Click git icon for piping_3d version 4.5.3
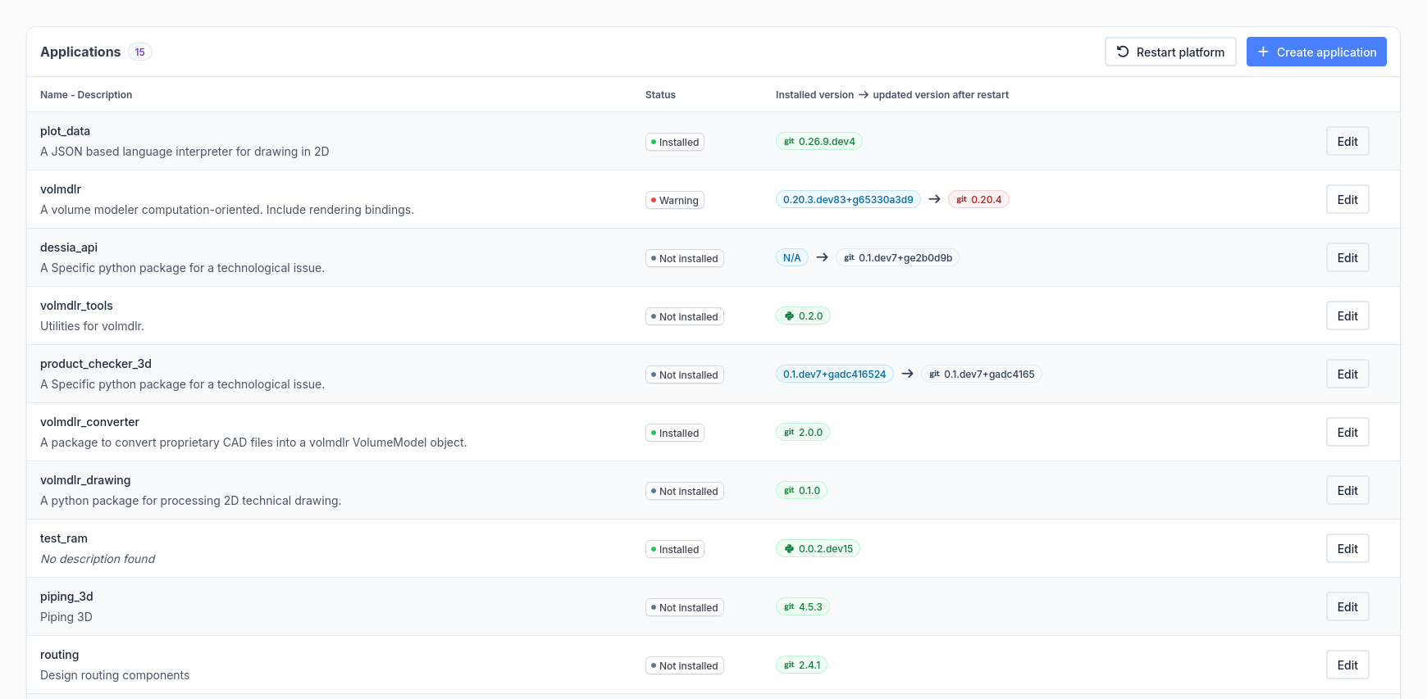This screenshot has height=699, width=1427. coord(789,607)
